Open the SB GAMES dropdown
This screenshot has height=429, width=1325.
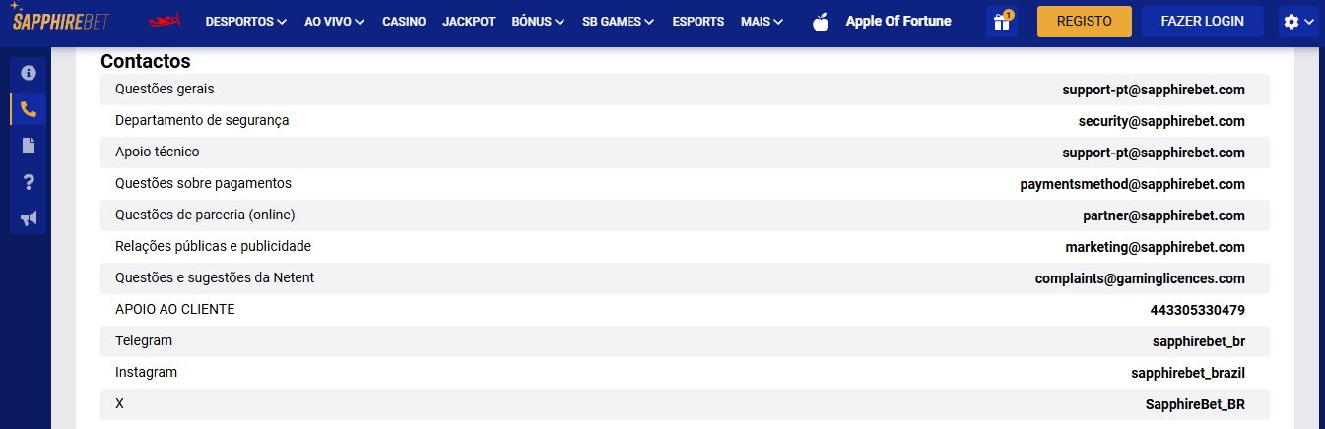pyautogui.click(x=618, y=22)
